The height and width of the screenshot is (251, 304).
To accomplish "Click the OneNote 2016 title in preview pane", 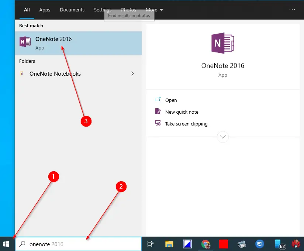I will tap(223, 66).
